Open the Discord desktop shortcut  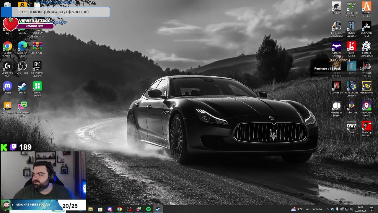(x=7, y=88)
